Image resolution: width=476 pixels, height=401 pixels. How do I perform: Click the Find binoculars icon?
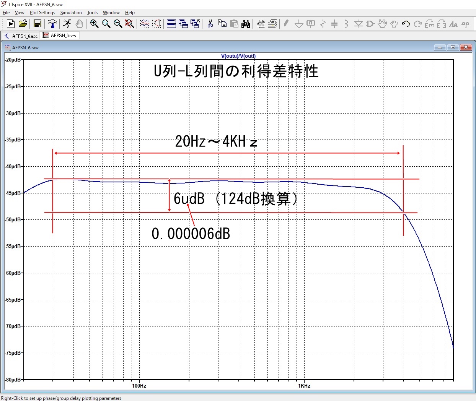coord(246,24)
